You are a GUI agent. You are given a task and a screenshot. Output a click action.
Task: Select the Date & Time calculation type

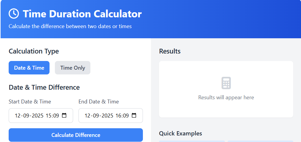(x=29, y=68)
